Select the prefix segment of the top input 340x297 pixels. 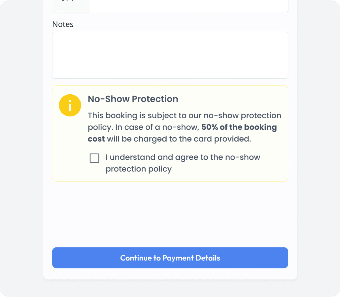click(70, 4)
